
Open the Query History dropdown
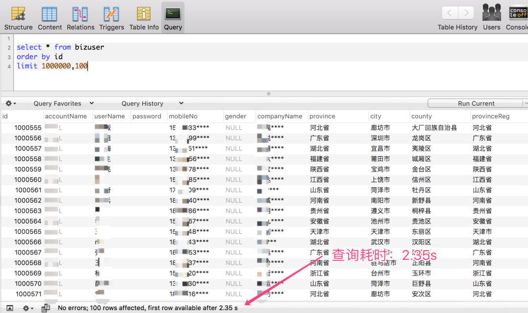point(152,104)
